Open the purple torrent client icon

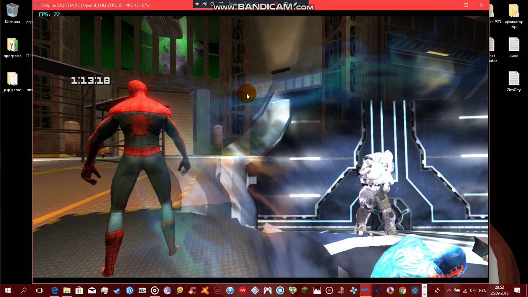click(167, 290)
